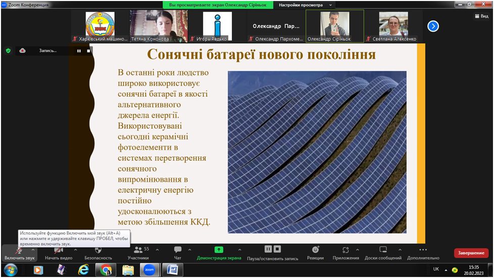Pause recording via top-left Запись indicator
Screen dimensions: 494x278
pos(79,50)
